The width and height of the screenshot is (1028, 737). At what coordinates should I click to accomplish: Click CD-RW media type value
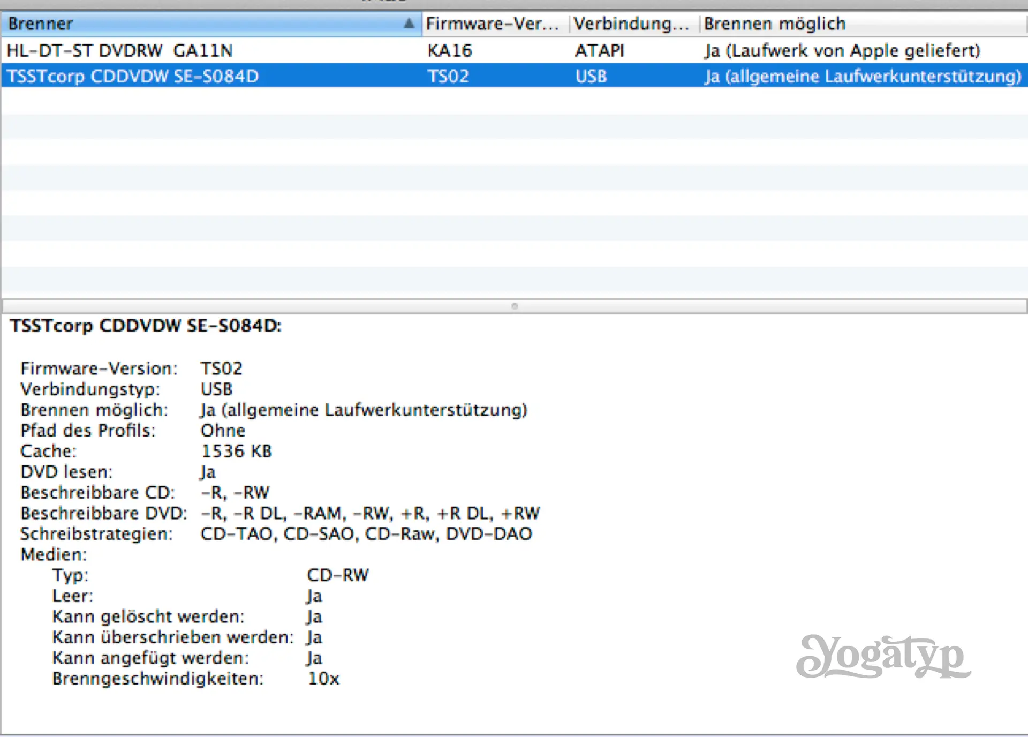tap(338, 575)
